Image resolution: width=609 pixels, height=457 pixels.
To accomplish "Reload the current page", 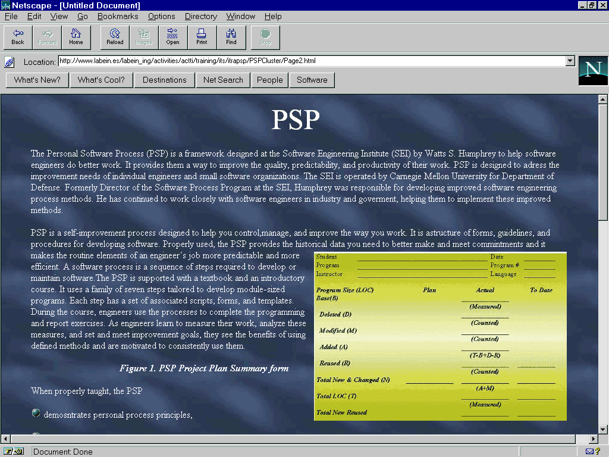I will tap(115, 37).
